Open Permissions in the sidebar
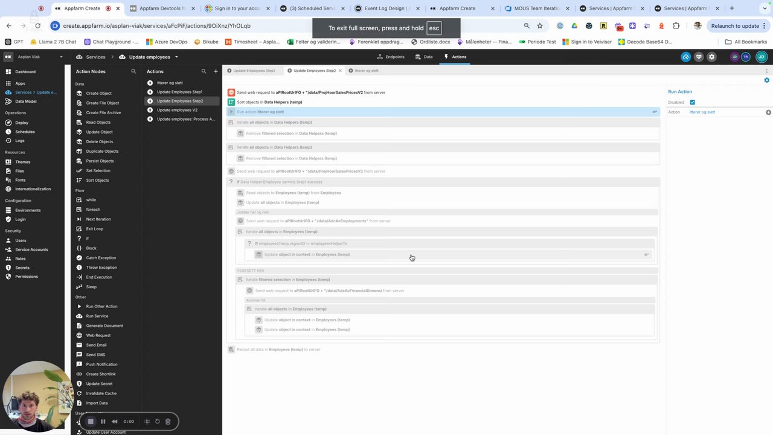Image resolution: width=773 pixels, height=435 pixels. pyautogui.click(x=27, y=277)
